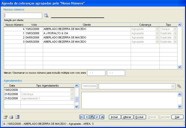The image size is (186, 128).
Task: Click disabled search icon next to scheduling combo
Action: (179, 86)
